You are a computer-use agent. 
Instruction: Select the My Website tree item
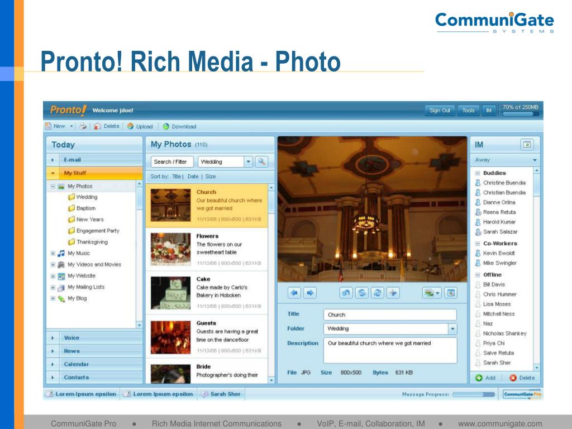coord(77,276)
